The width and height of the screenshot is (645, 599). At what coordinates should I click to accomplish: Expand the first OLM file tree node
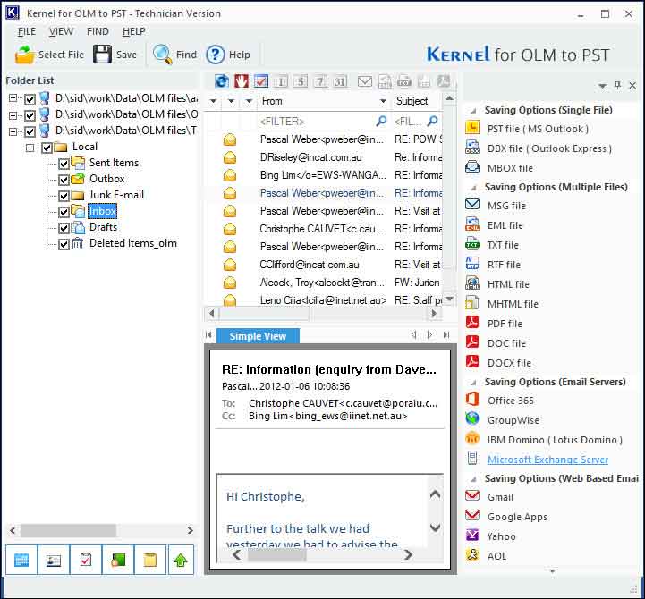13,98
